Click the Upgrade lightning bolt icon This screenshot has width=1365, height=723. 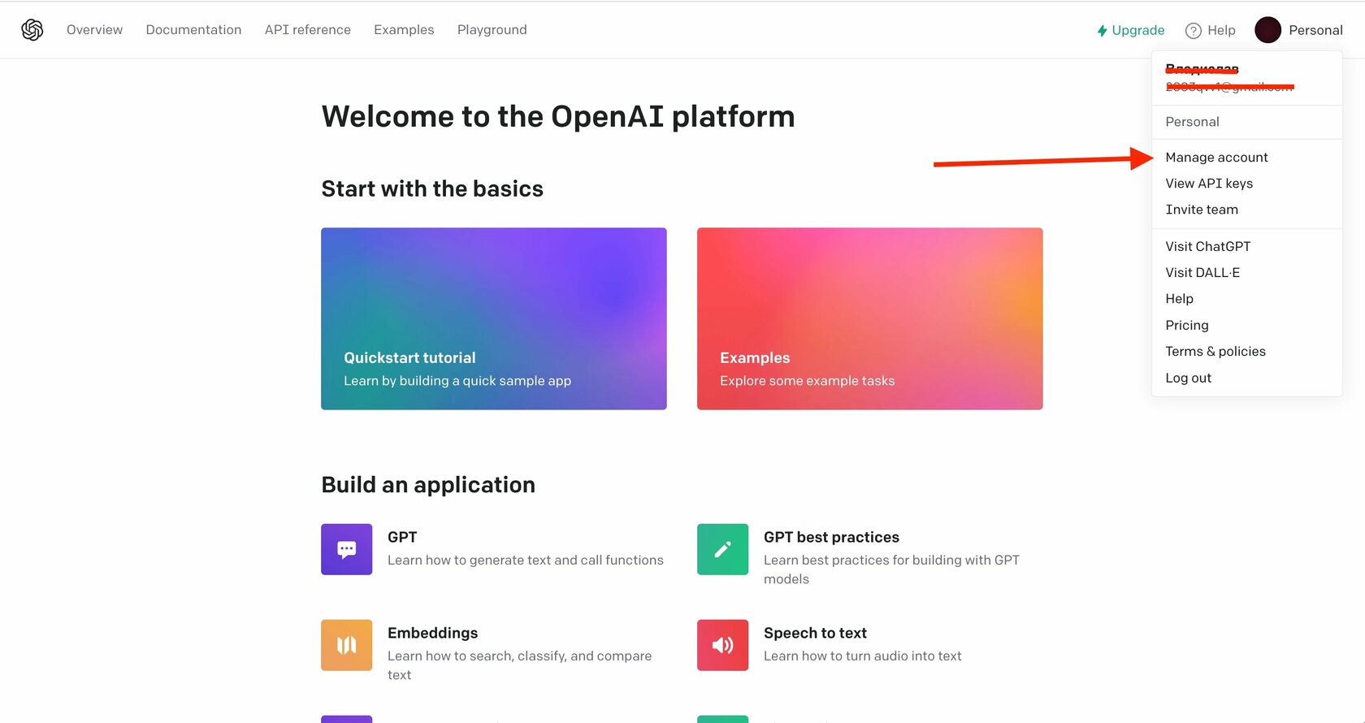click(1102, 31)
